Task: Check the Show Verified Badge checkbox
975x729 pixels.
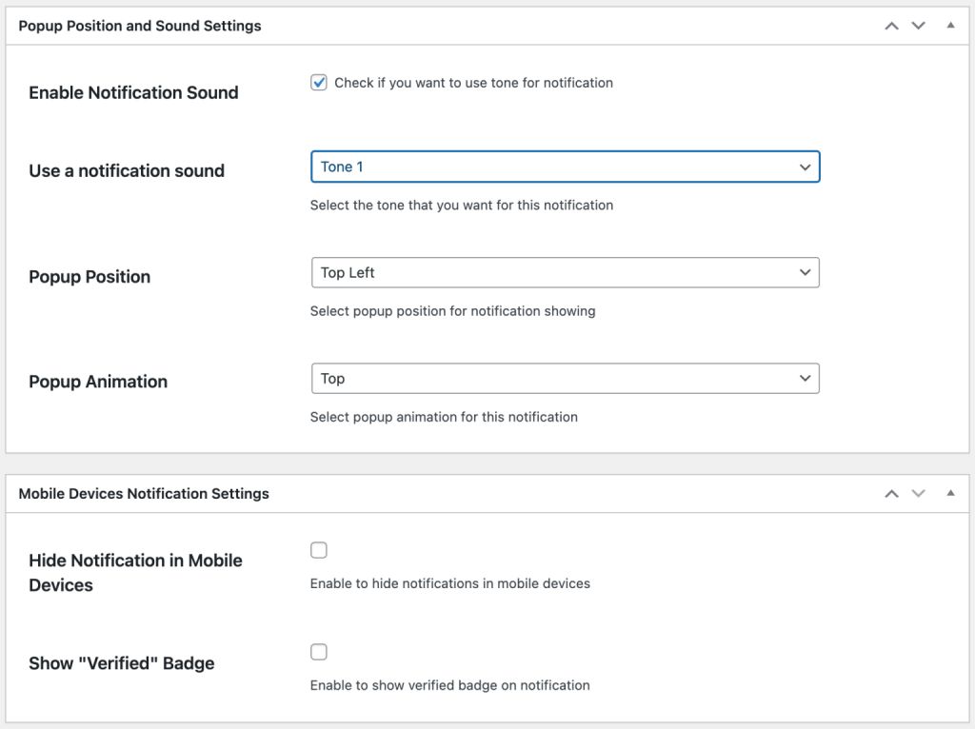Action: tap(319, 651)
